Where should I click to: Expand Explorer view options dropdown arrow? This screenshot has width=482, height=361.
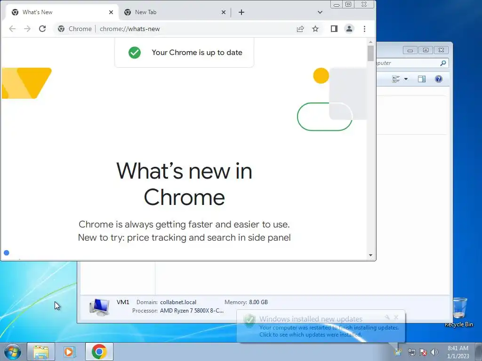(406, 79)
